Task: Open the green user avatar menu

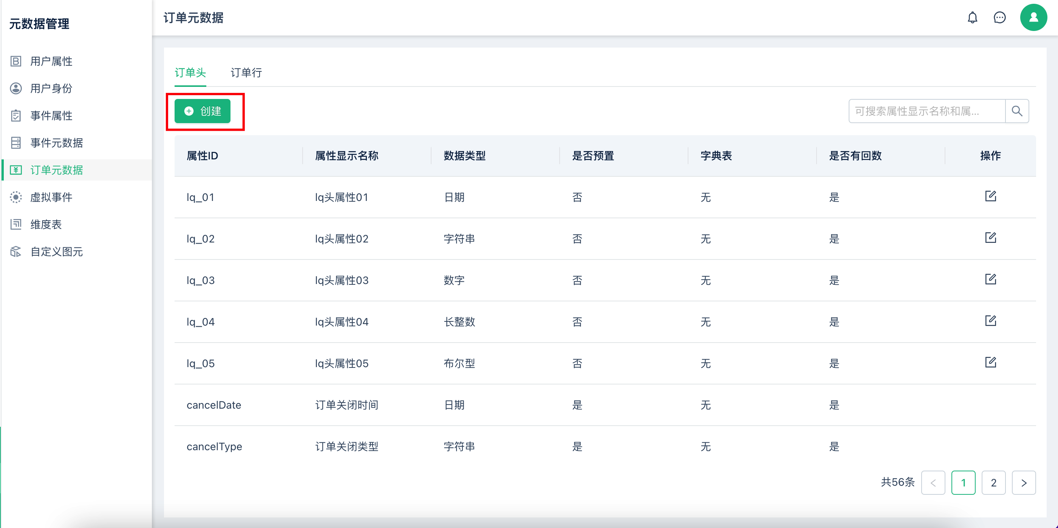Action: [x=1033, y=18]
